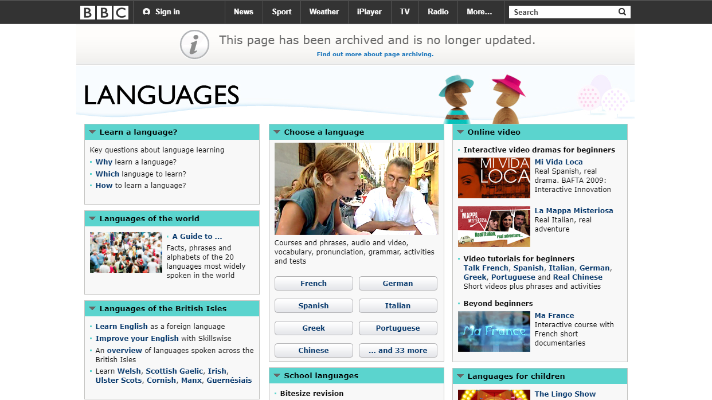Open the TV menu item
Image resolution: width=712 pixels, height=400 pixels.
[x=405, y=12]
